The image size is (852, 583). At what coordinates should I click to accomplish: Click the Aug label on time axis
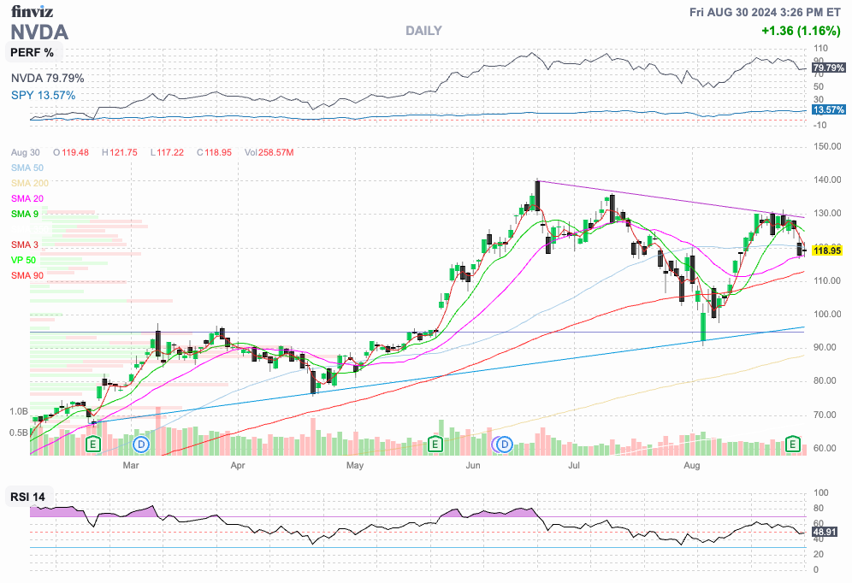(692, 465)
